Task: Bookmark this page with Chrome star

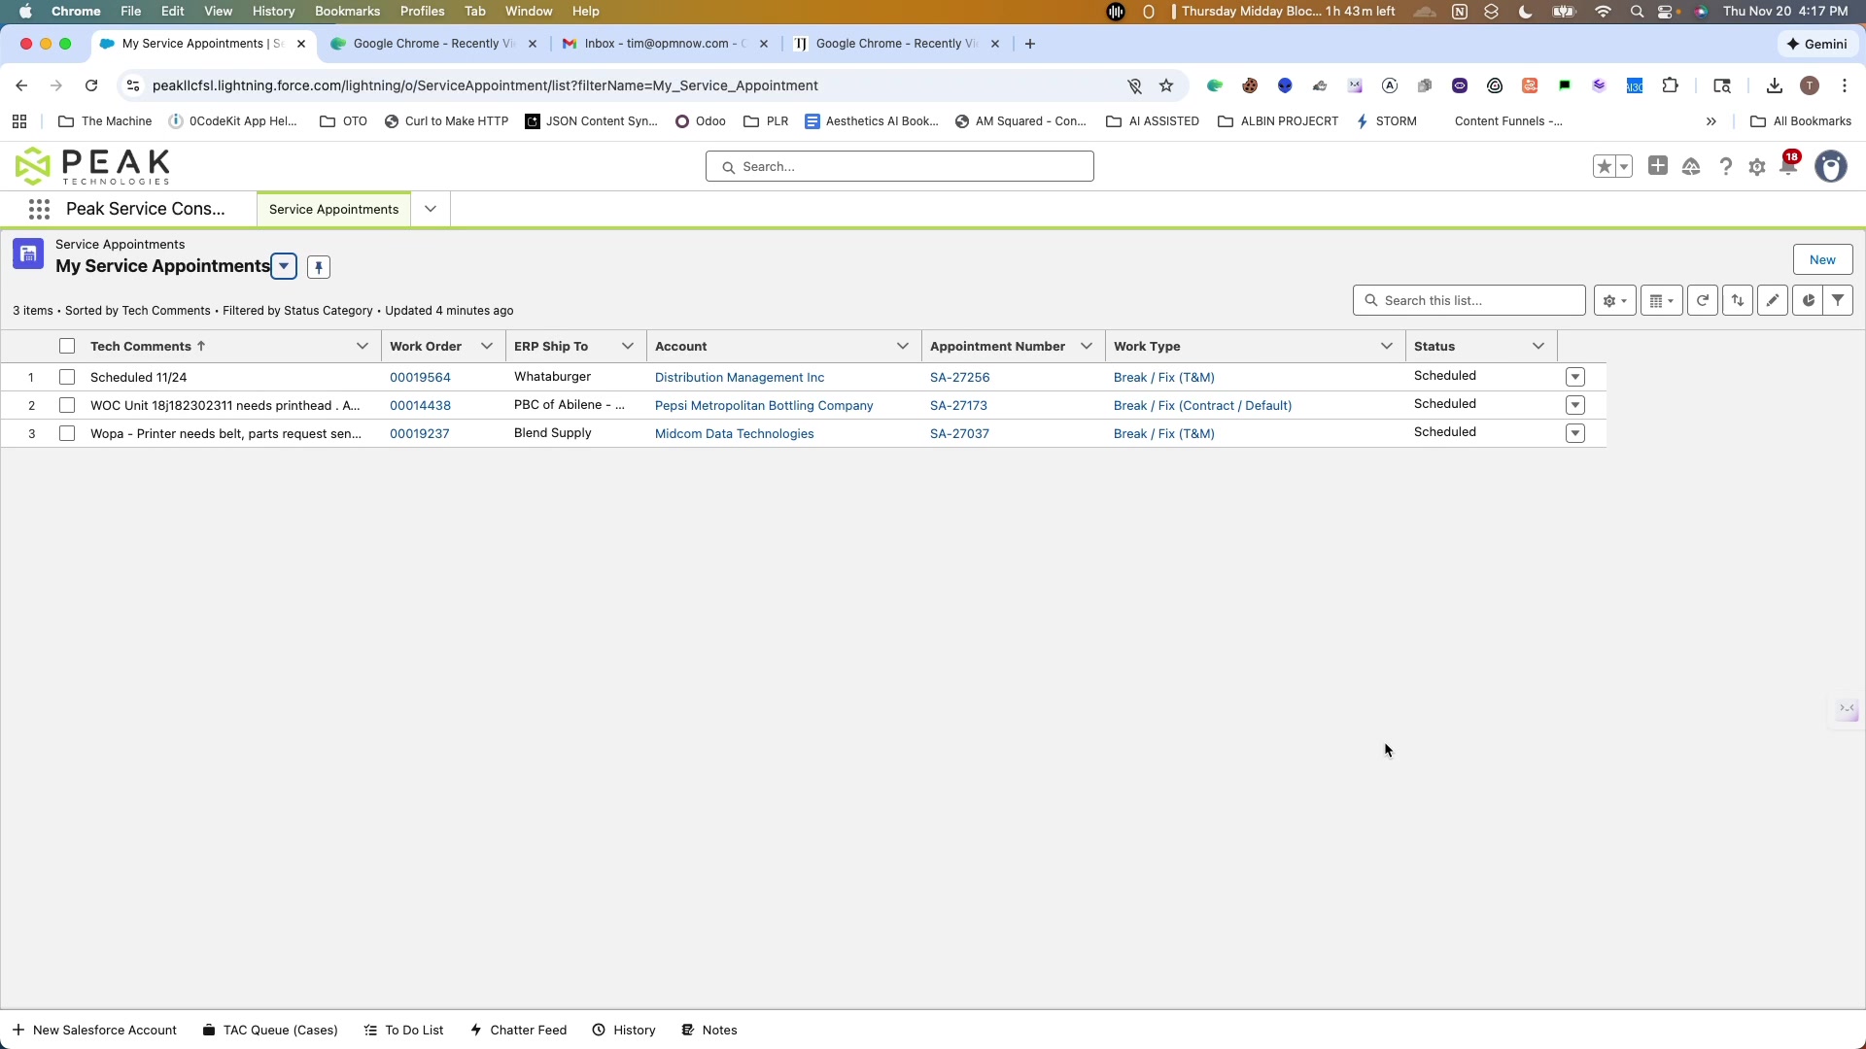Action: click(1166, 85)
